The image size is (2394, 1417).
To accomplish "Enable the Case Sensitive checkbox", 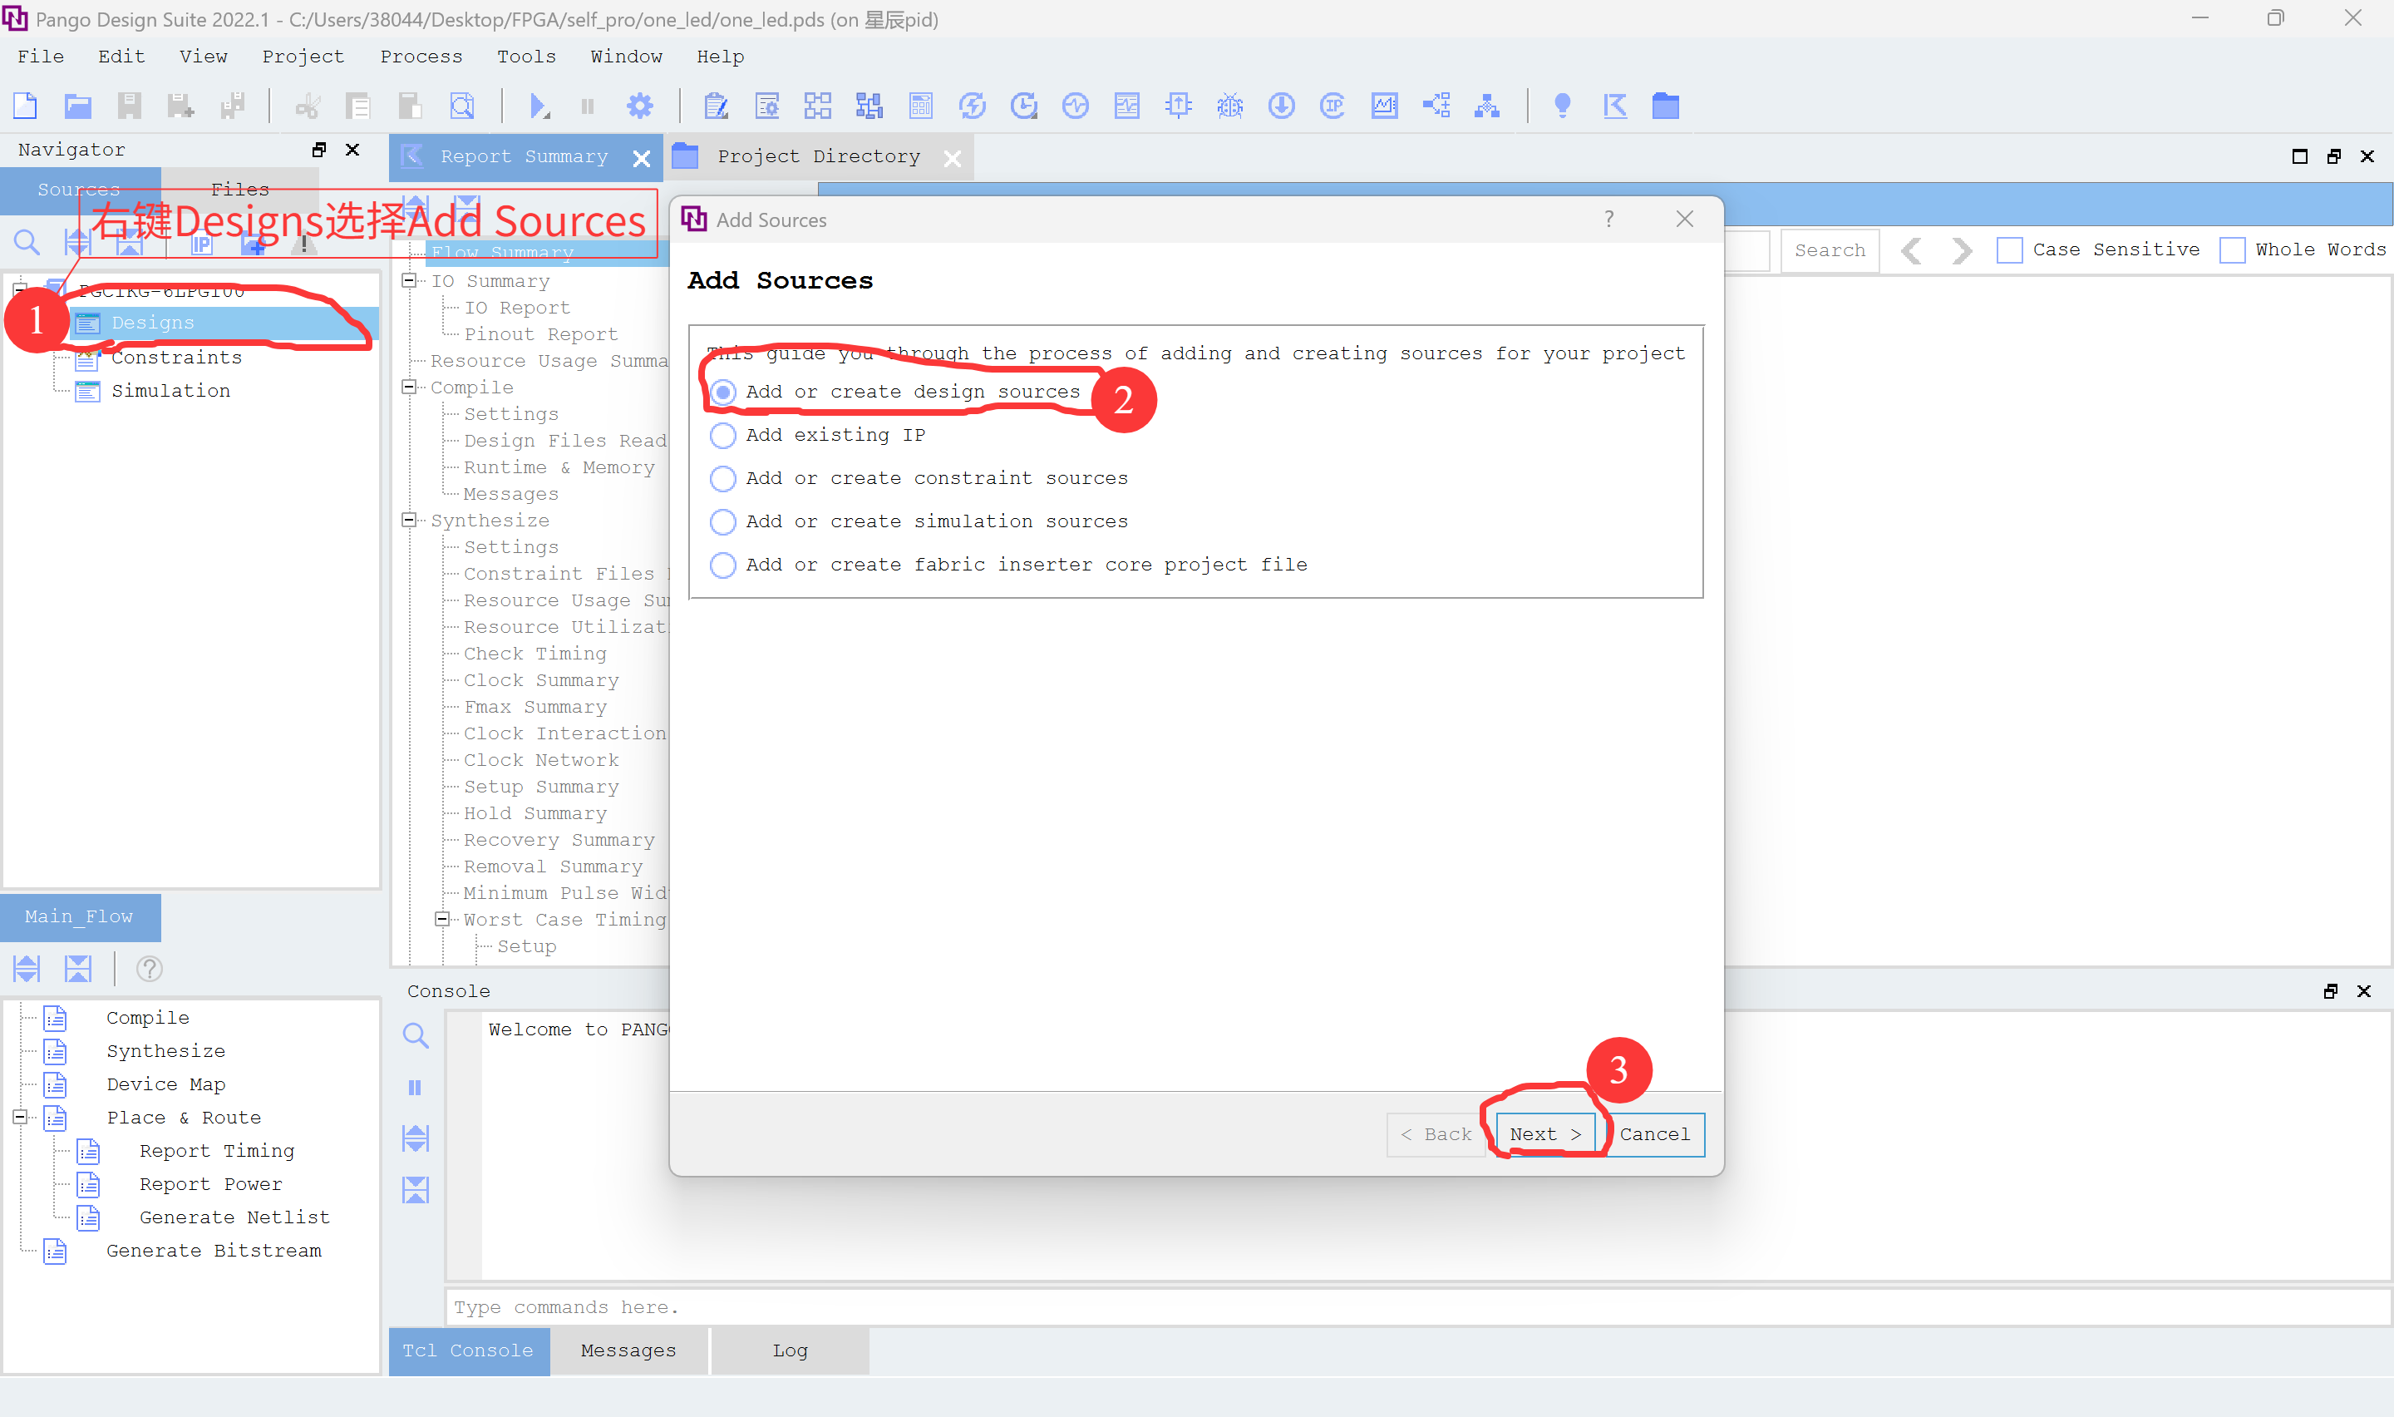I will [x=2009, y=250].
